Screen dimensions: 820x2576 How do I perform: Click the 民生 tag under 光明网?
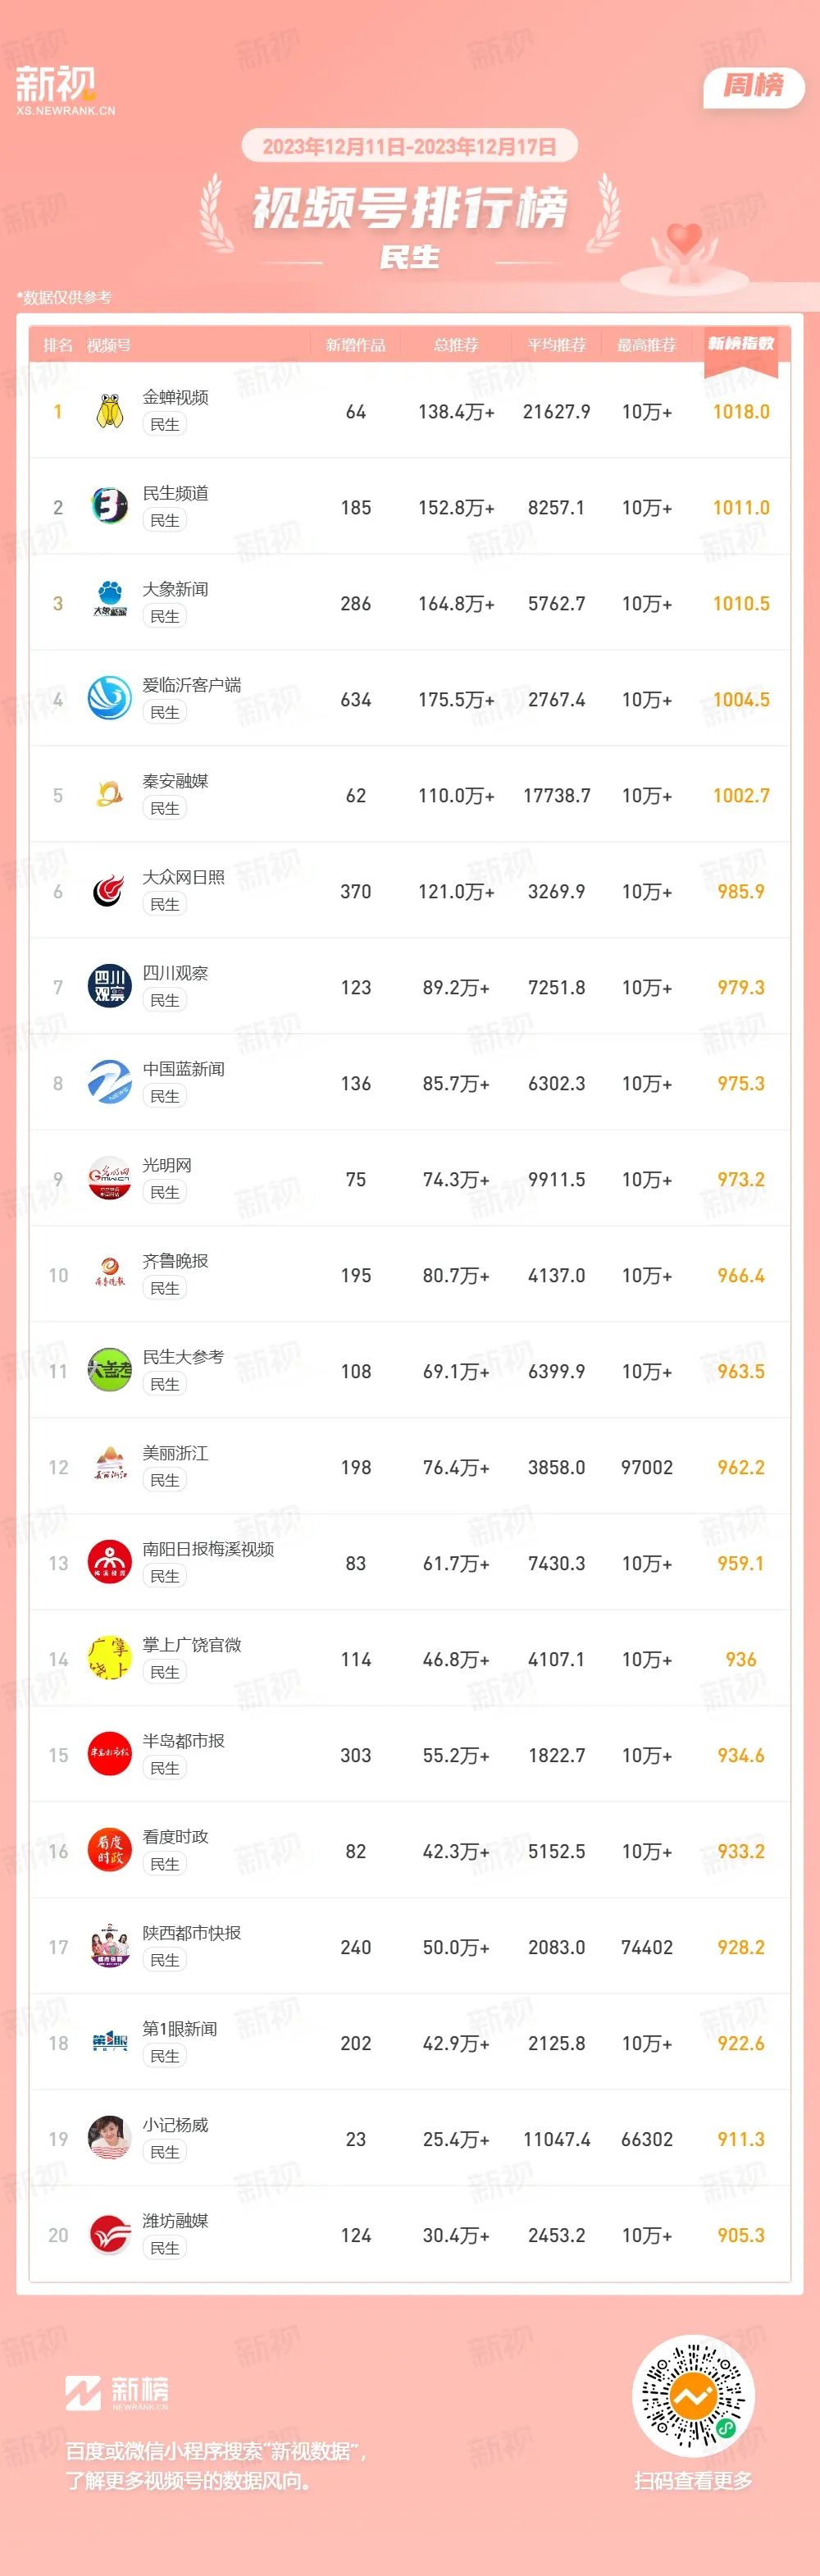pos(165,1192)
